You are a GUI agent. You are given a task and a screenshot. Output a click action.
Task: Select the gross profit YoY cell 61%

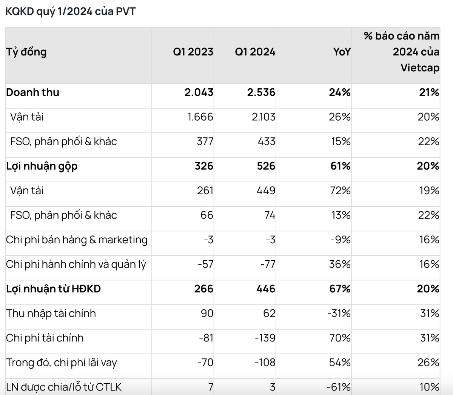click(x=340, y=166)
